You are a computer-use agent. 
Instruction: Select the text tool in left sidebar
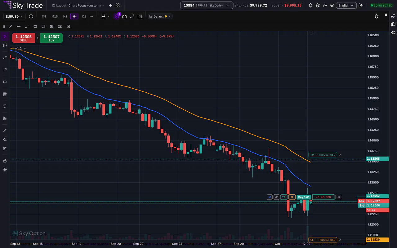point(5,106)
